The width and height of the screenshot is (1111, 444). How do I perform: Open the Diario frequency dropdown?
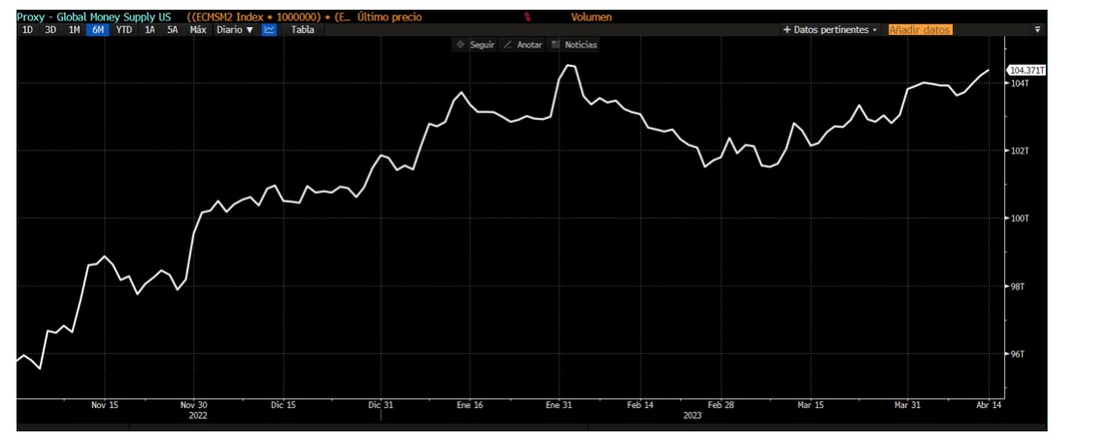point(234,30)
